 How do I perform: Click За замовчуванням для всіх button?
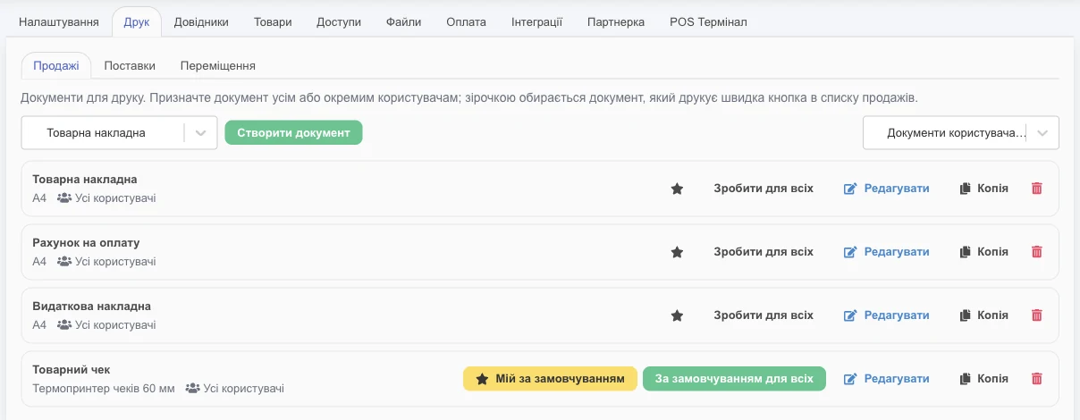(x=734, y=379)
